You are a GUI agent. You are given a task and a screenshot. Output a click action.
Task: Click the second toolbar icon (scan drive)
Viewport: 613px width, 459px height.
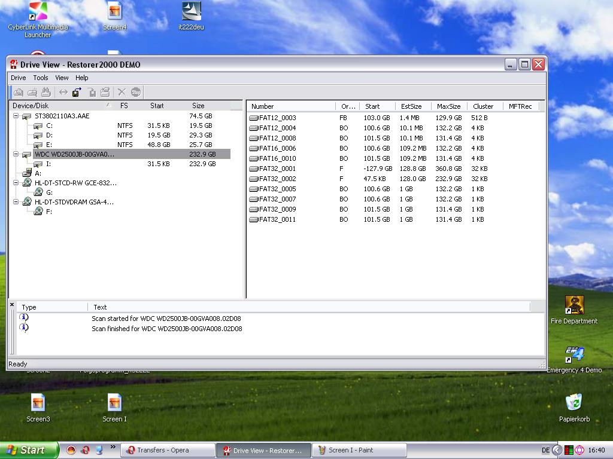(x=32, y=92)
